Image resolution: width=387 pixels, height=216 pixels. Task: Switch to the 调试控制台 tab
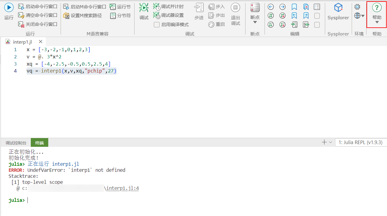tap(16, 143)
